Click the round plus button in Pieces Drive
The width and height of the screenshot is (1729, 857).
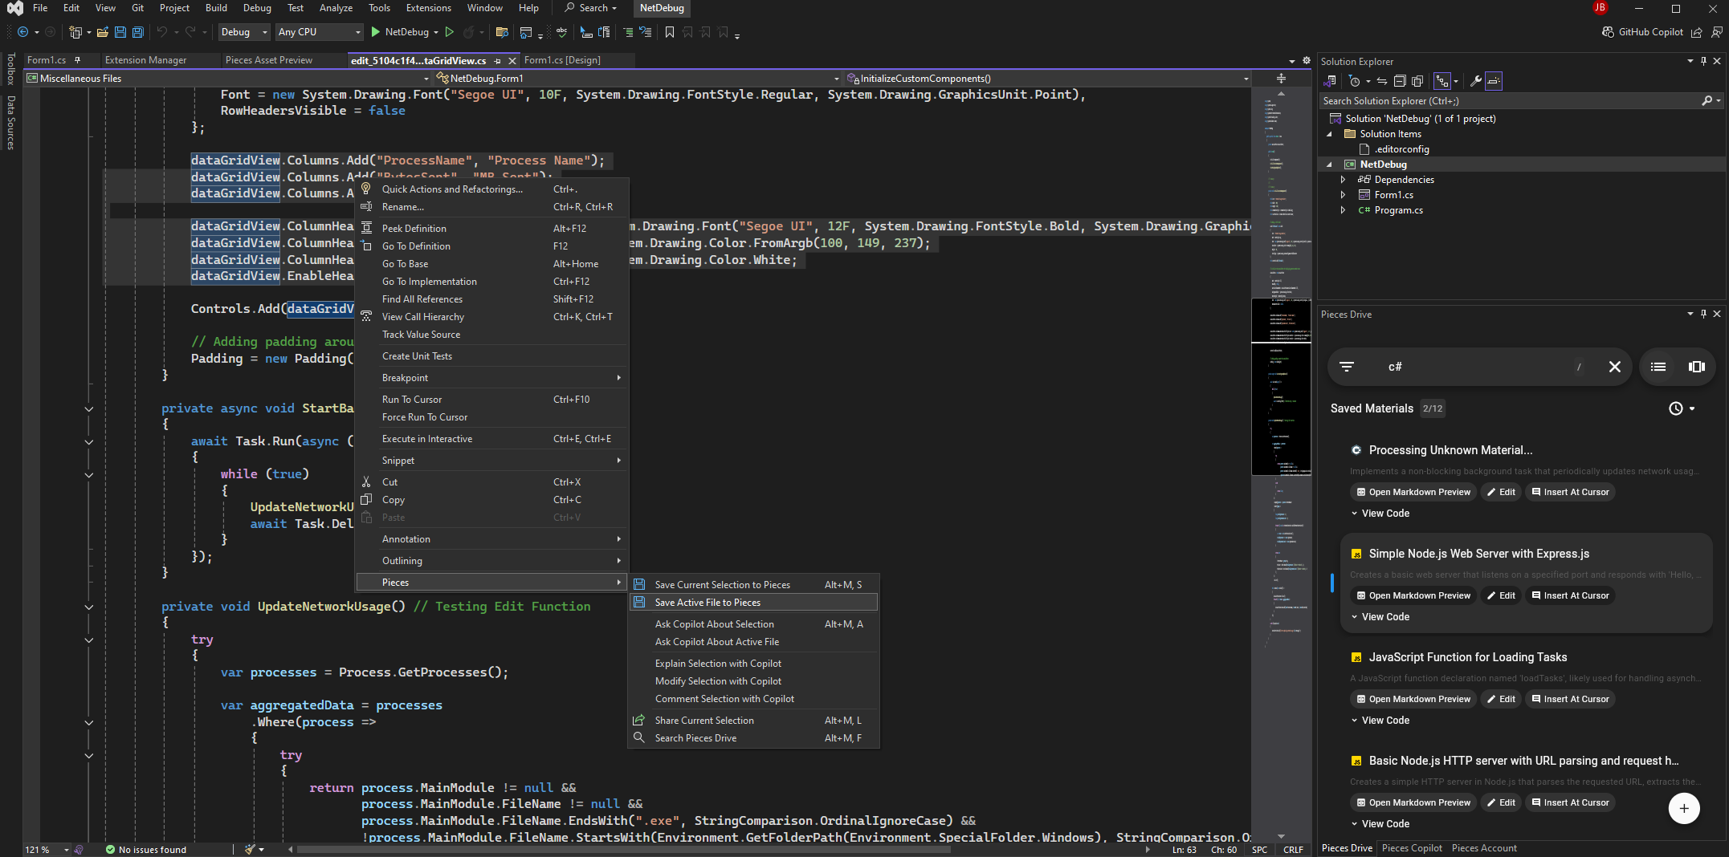pyautogui.click(x=1684, y=808)
